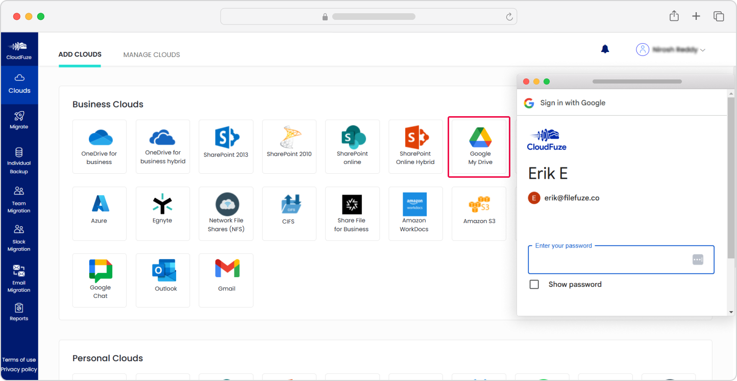
Task: Add Egnyte cloud
Action: 163,213
